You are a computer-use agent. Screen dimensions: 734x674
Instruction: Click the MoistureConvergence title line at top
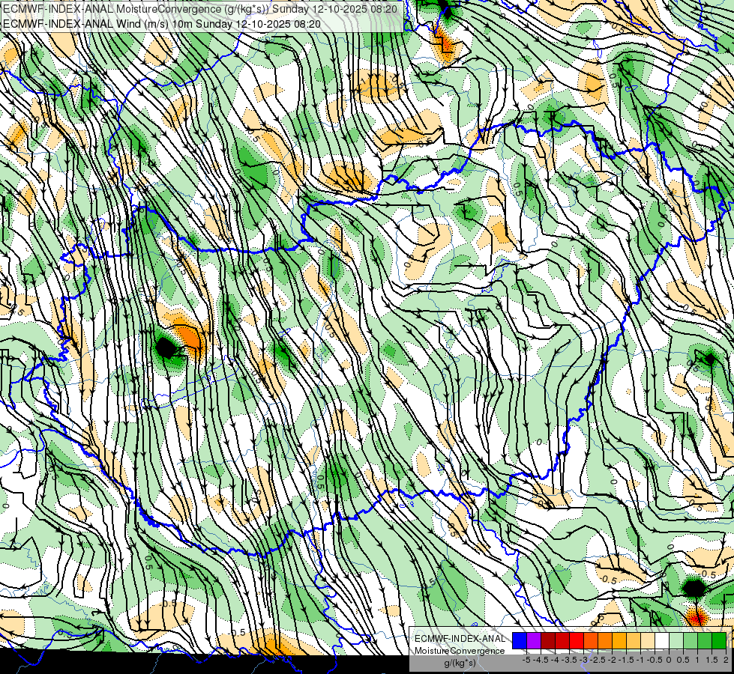[x=200, y=9]
